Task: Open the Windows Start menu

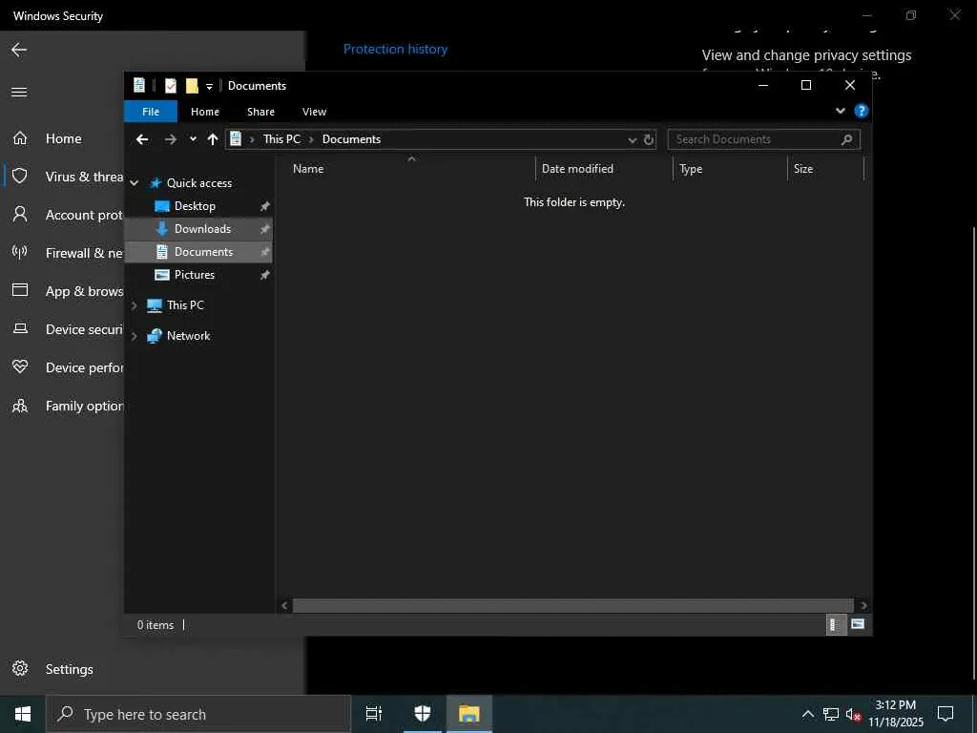Action: 23,714
